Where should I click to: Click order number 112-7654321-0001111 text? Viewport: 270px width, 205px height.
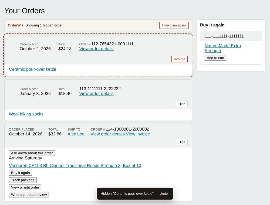[112, 44]
